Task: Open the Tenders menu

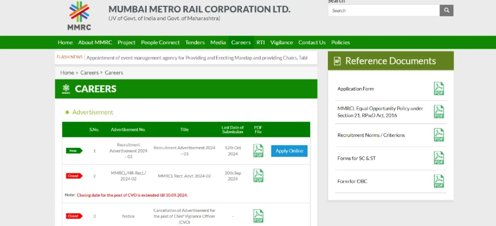Action: click(x=195, y=42)
